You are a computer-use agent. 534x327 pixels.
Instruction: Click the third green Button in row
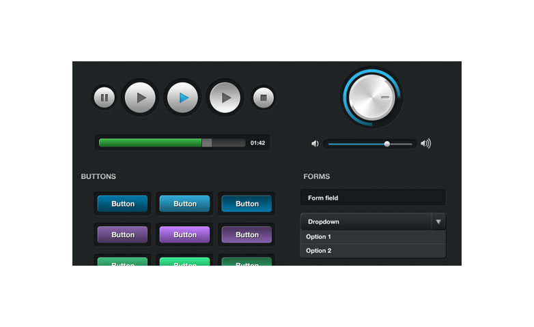(247, 262)
